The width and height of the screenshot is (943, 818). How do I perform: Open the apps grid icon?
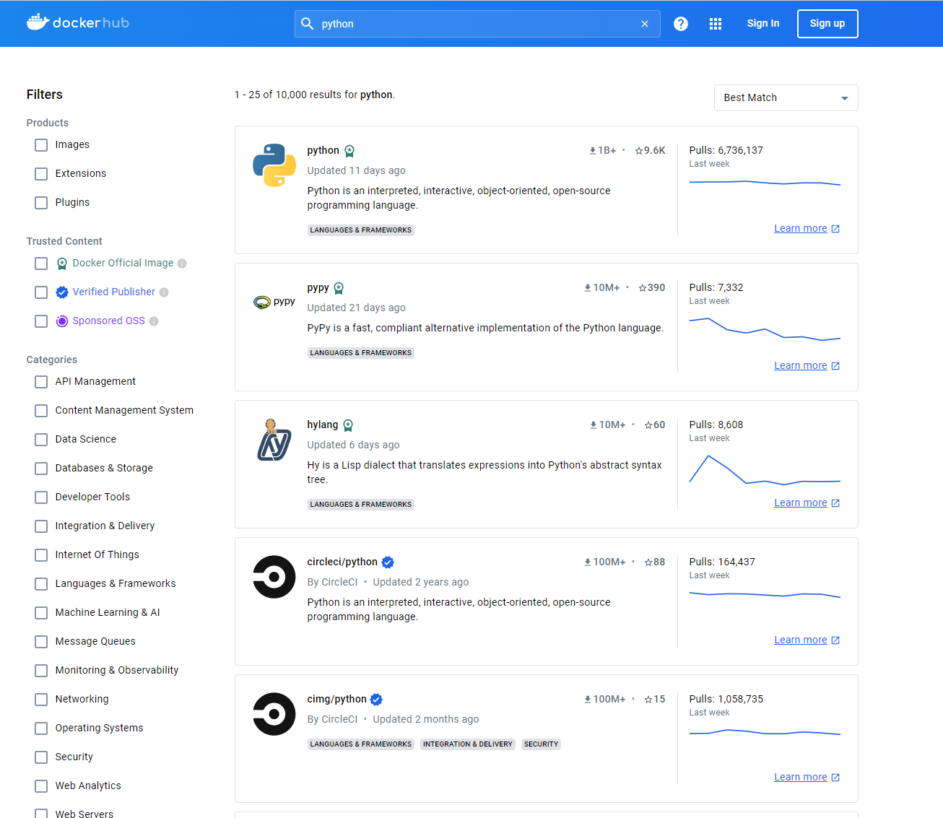tap(716, 24)
